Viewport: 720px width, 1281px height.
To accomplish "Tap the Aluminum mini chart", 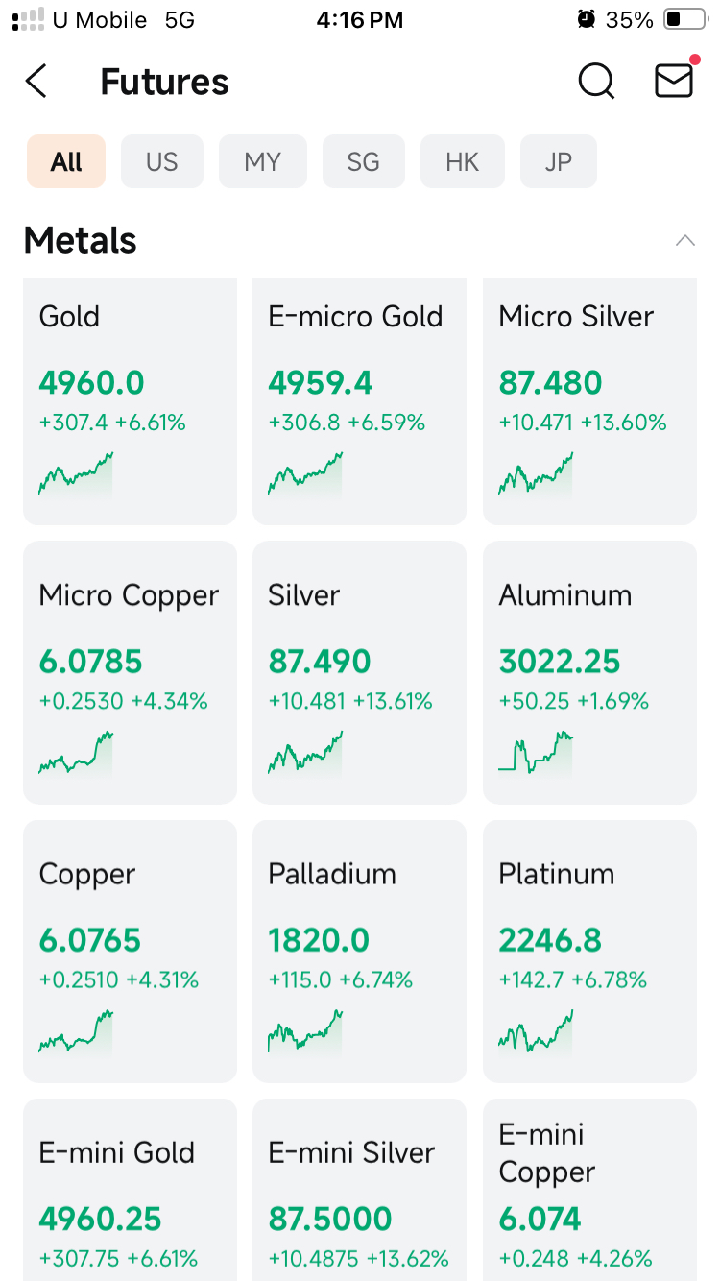I will pyautogui.click(x=536, y=753).
